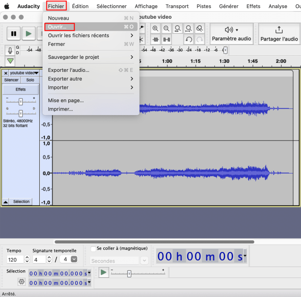Open the Pistes menu
301x297 pixels.
coord(204,6)
